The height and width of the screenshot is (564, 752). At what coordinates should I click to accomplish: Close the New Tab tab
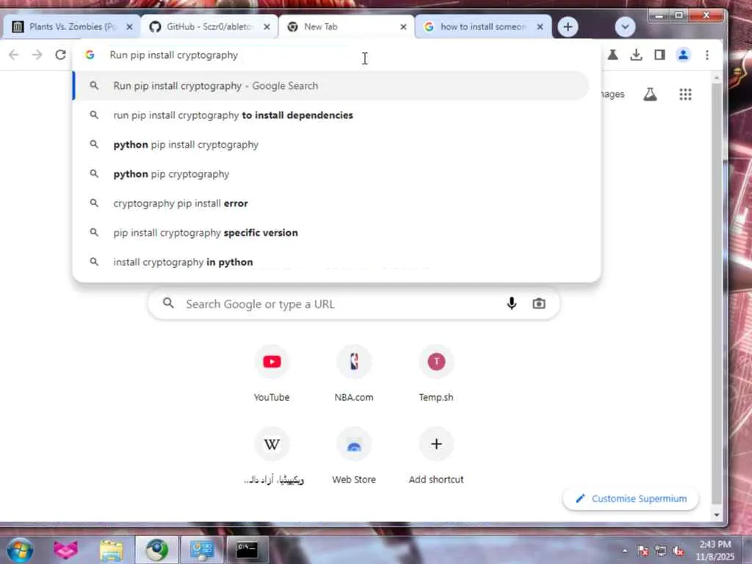(x=403, y=27)
